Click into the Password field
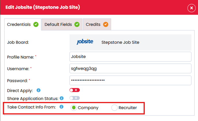Image resolution: width=198 pixels, height=121 pixels. (130, 80)
